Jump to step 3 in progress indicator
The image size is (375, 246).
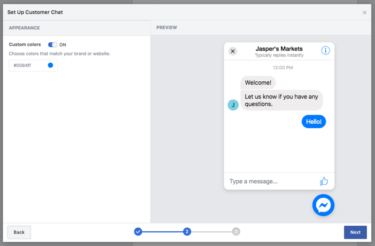click(x=236, y=232)
